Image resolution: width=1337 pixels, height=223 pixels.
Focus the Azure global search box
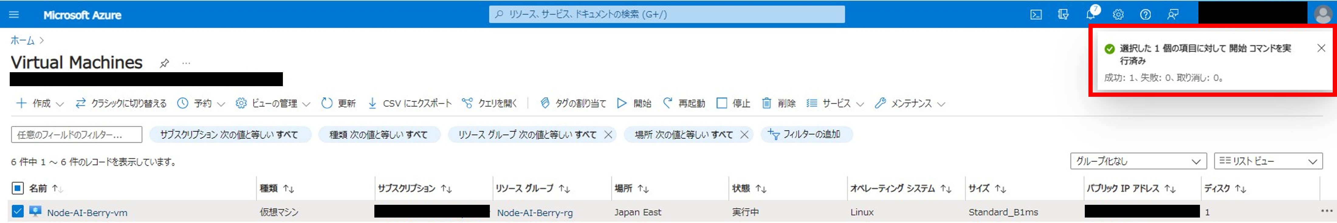tap(666, 15)
